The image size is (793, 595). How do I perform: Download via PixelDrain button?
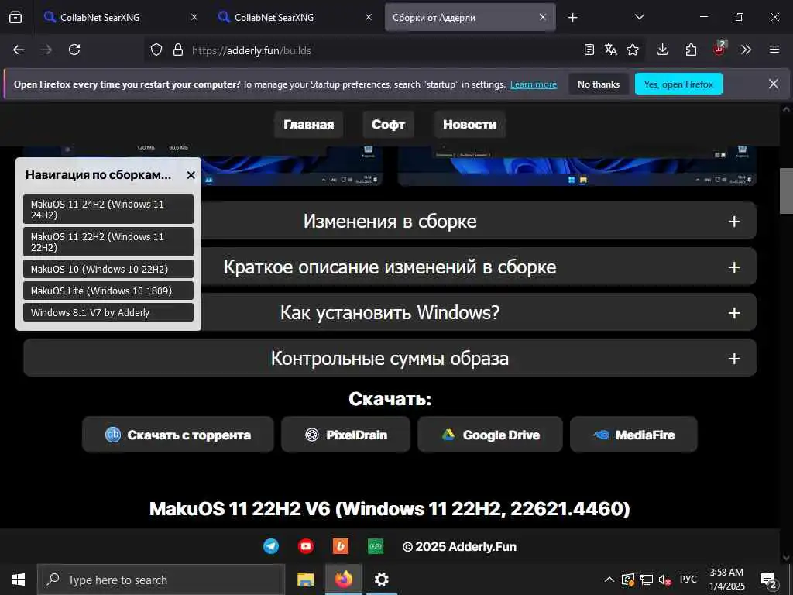pyautogui.click(x=346, y=435)
